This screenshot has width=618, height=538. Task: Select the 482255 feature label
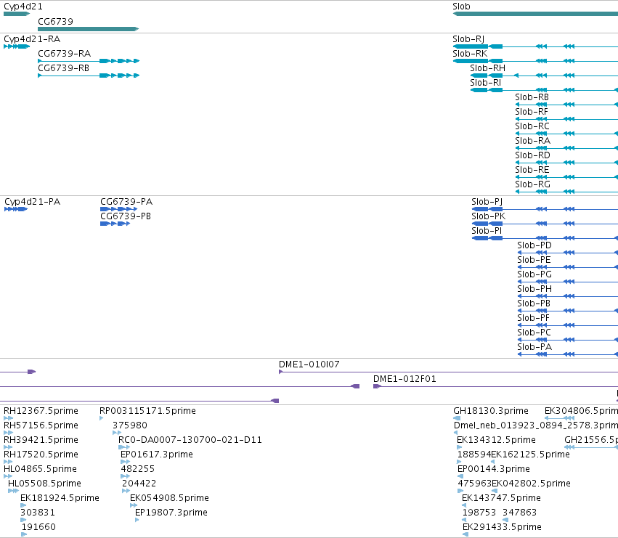138,470
